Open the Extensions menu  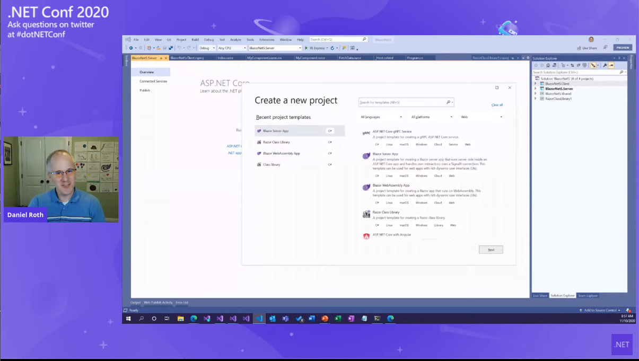267,40
